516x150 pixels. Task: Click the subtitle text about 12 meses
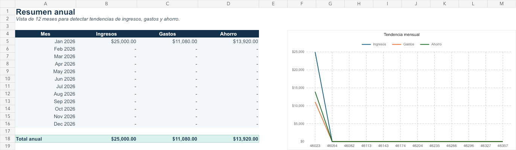click(98, 19)
